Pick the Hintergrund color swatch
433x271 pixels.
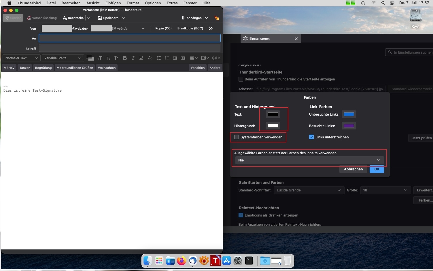tap(273, 126)
